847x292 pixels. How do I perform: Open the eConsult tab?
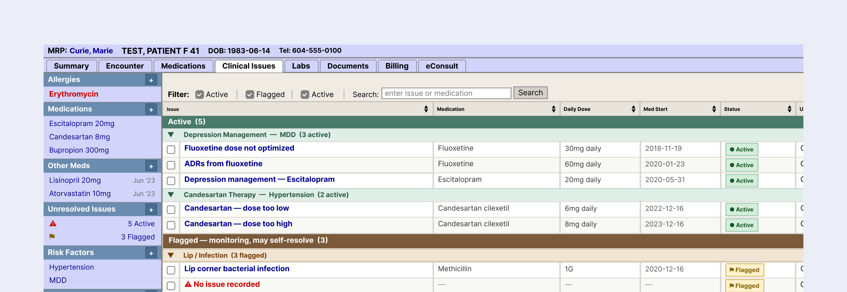(441, 66)
